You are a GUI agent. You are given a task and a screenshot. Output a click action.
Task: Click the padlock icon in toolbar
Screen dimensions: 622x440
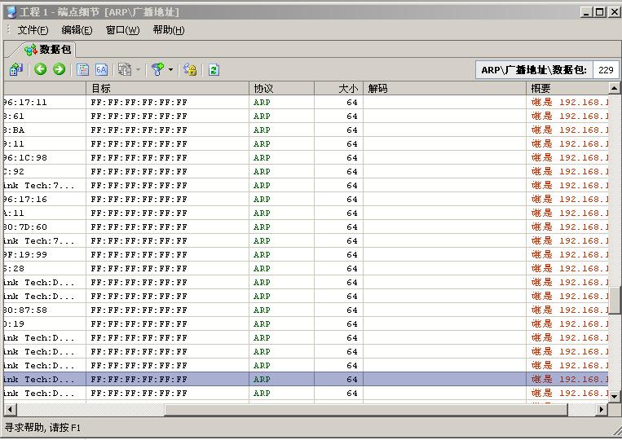pyautogui.click(x=190, y=70)
